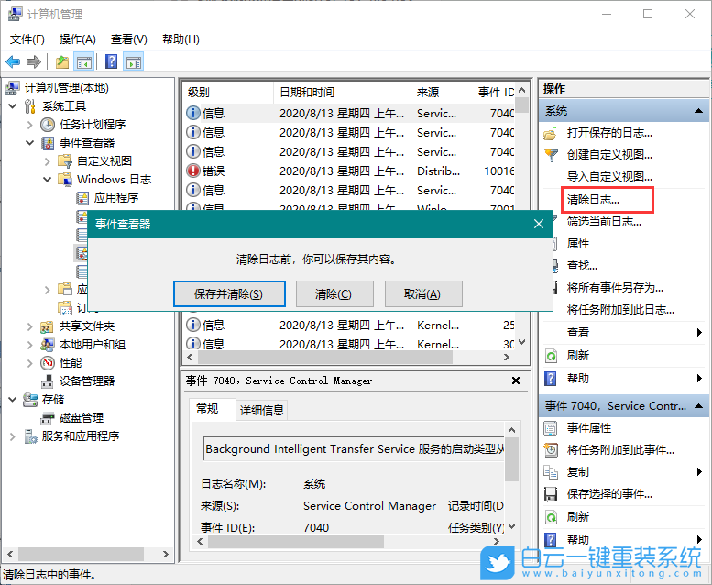The height and width of the screenshot is (585, 712).
Task: Click the event description text field
Action: [x=354, y=449]
